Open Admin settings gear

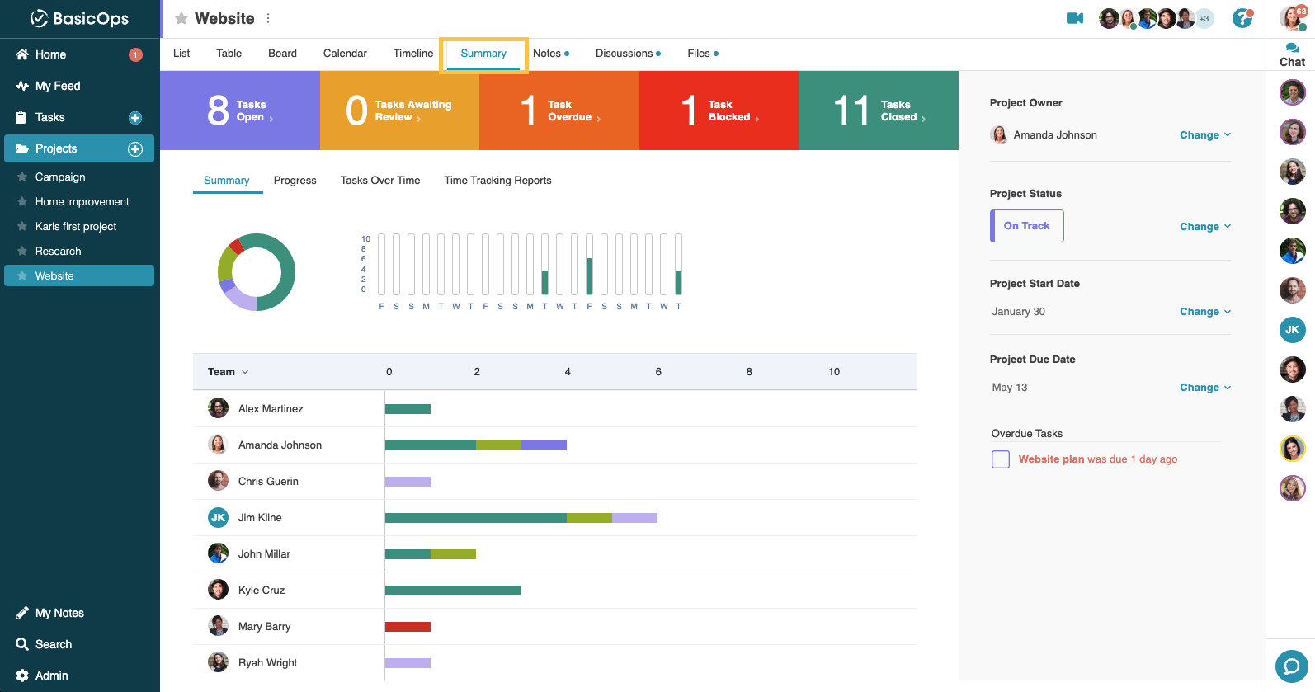coord(22,676)
